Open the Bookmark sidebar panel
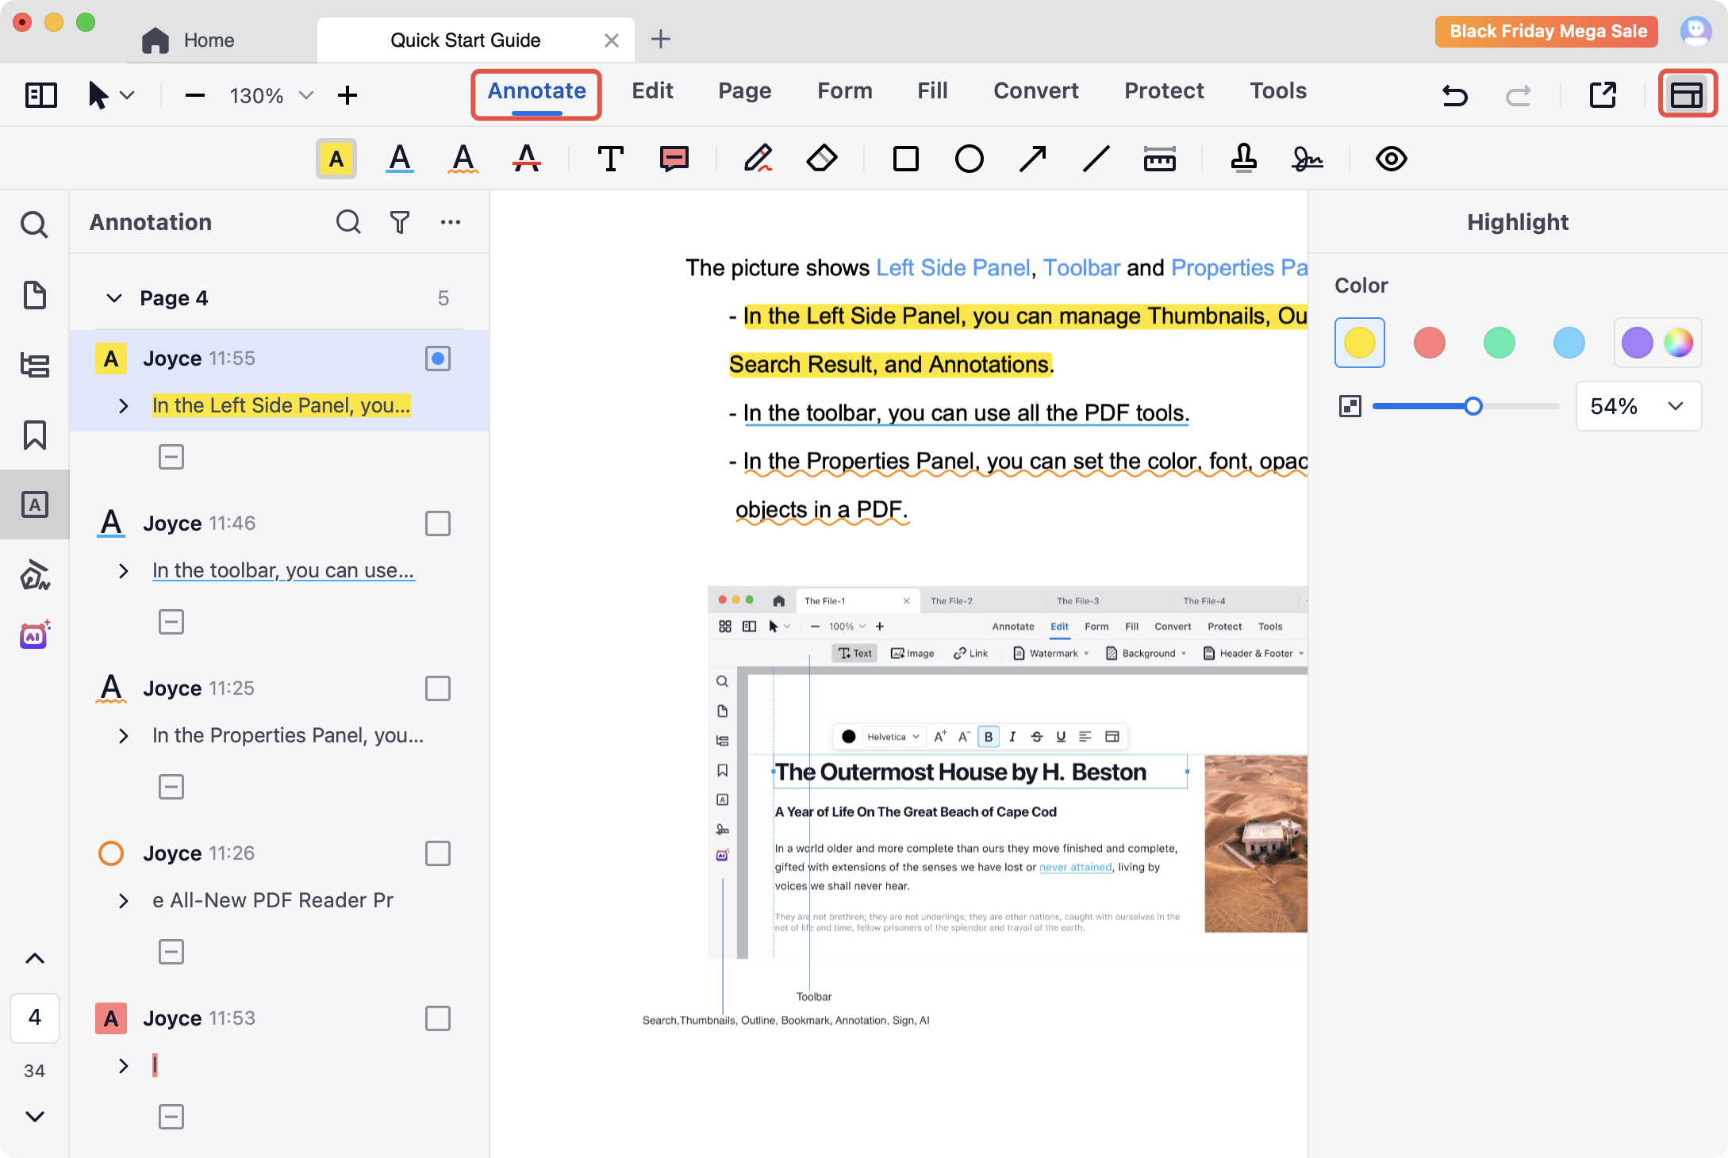The image size is (1728, 1158). 35,435
